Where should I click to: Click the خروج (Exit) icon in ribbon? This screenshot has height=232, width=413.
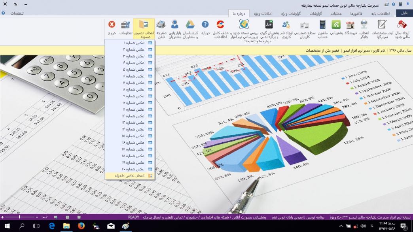click(x=112, y=27)
